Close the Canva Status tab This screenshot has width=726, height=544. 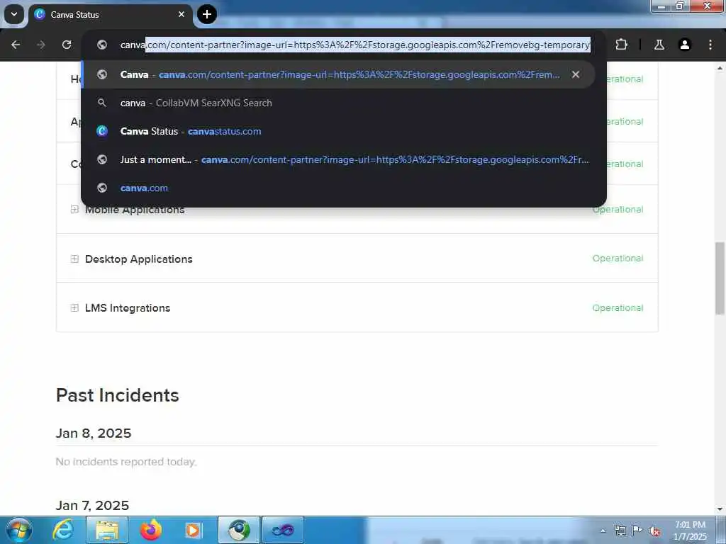pos(181,14)
